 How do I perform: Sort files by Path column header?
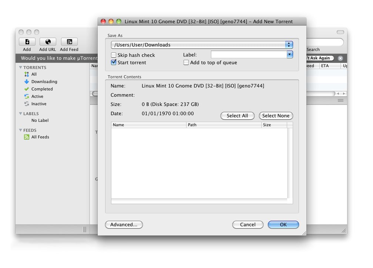point(224,125)
